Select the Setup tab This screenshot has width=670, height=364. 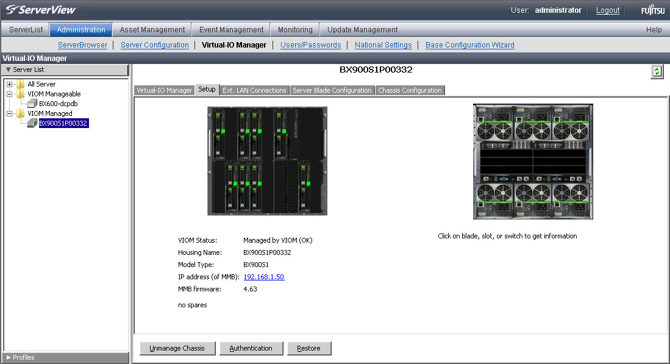tap(207, 89)
